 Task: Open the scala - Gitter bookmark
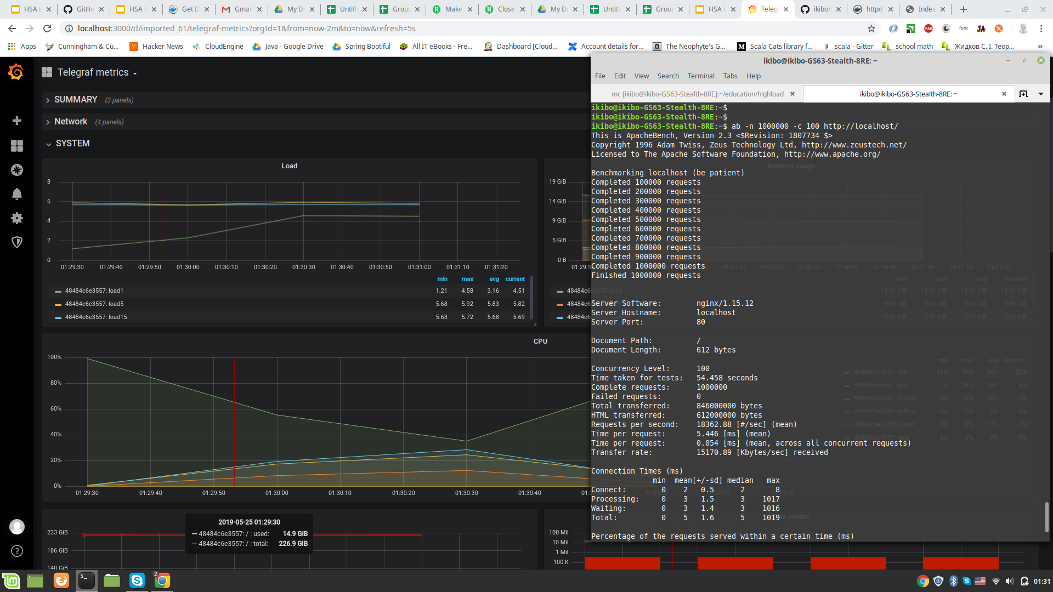(x=848, y=47)
